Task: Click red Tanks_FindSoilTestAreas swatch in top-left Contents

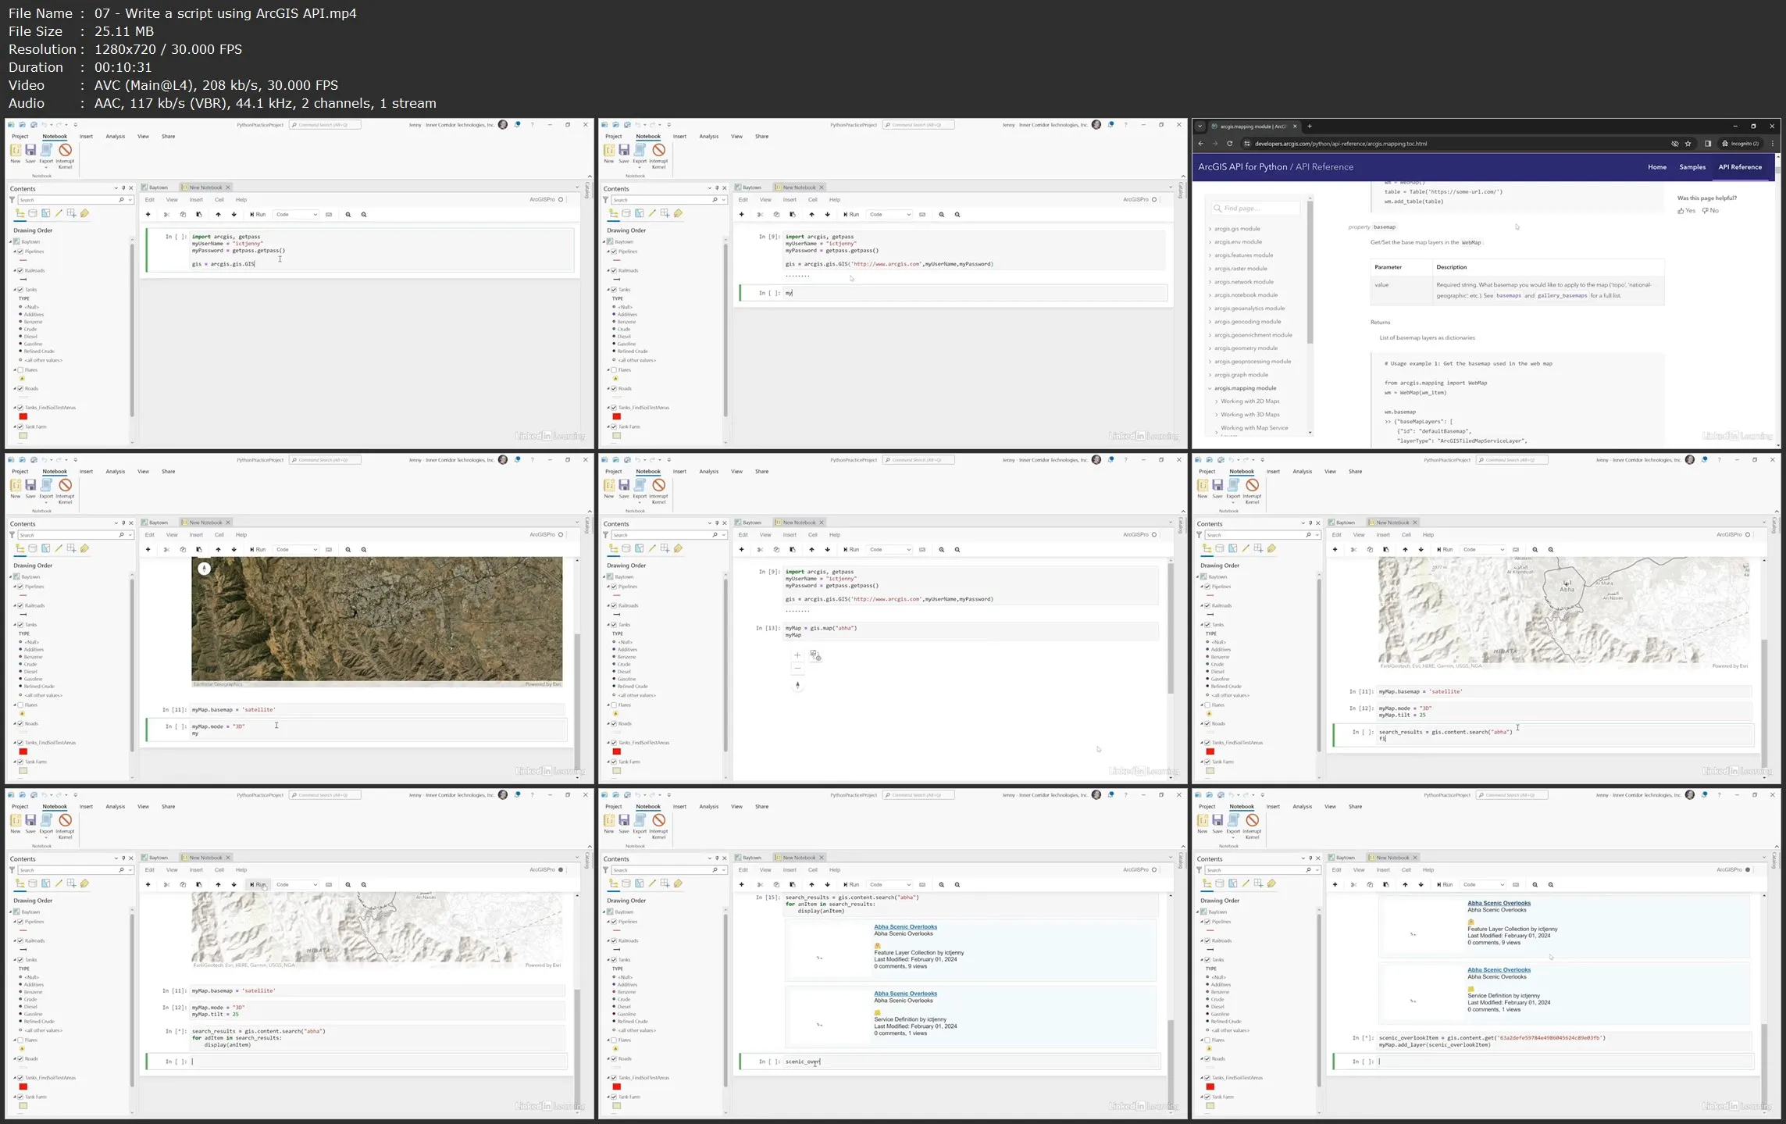Action: coord(23,416)
